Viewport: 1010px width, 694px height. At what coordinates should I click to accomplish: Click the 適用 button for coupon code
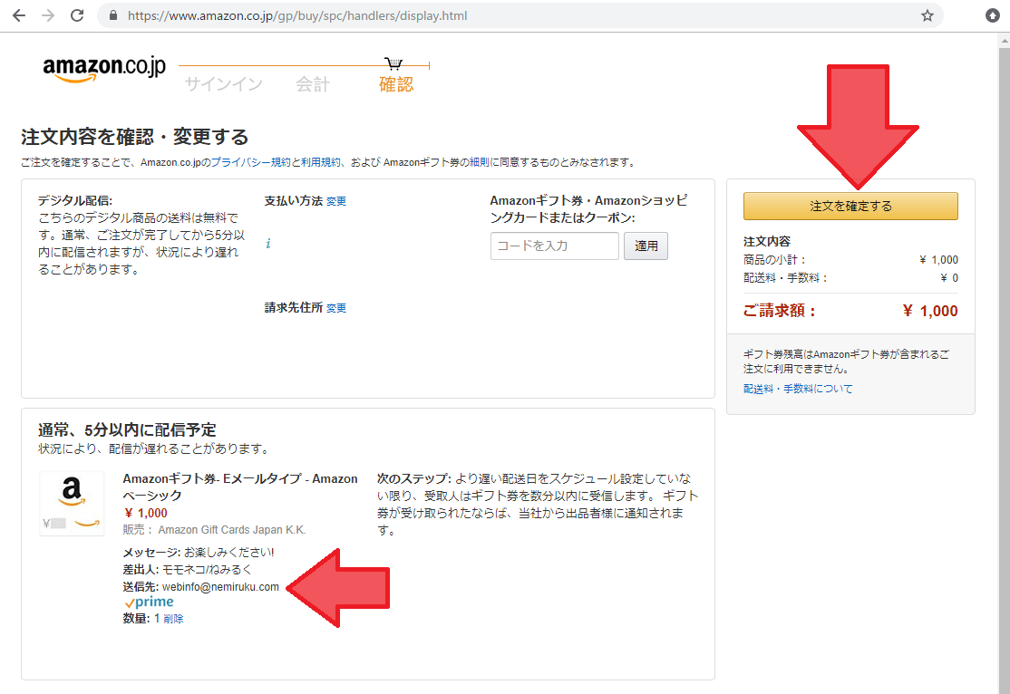(x=646, y=246)
